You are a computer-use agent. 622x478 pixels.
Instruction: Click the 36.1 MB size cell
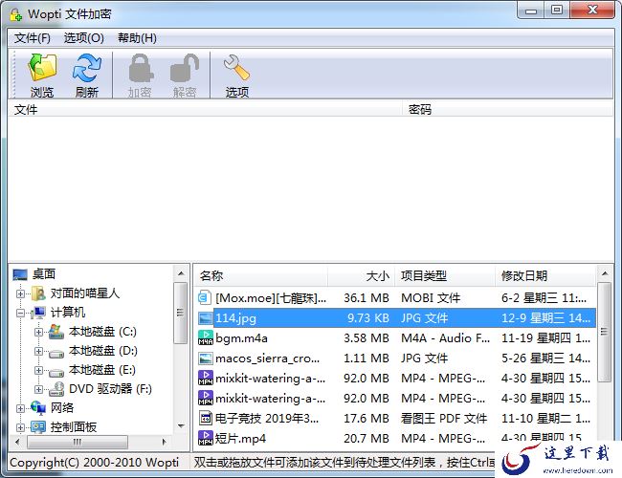(x=367, y=297)
